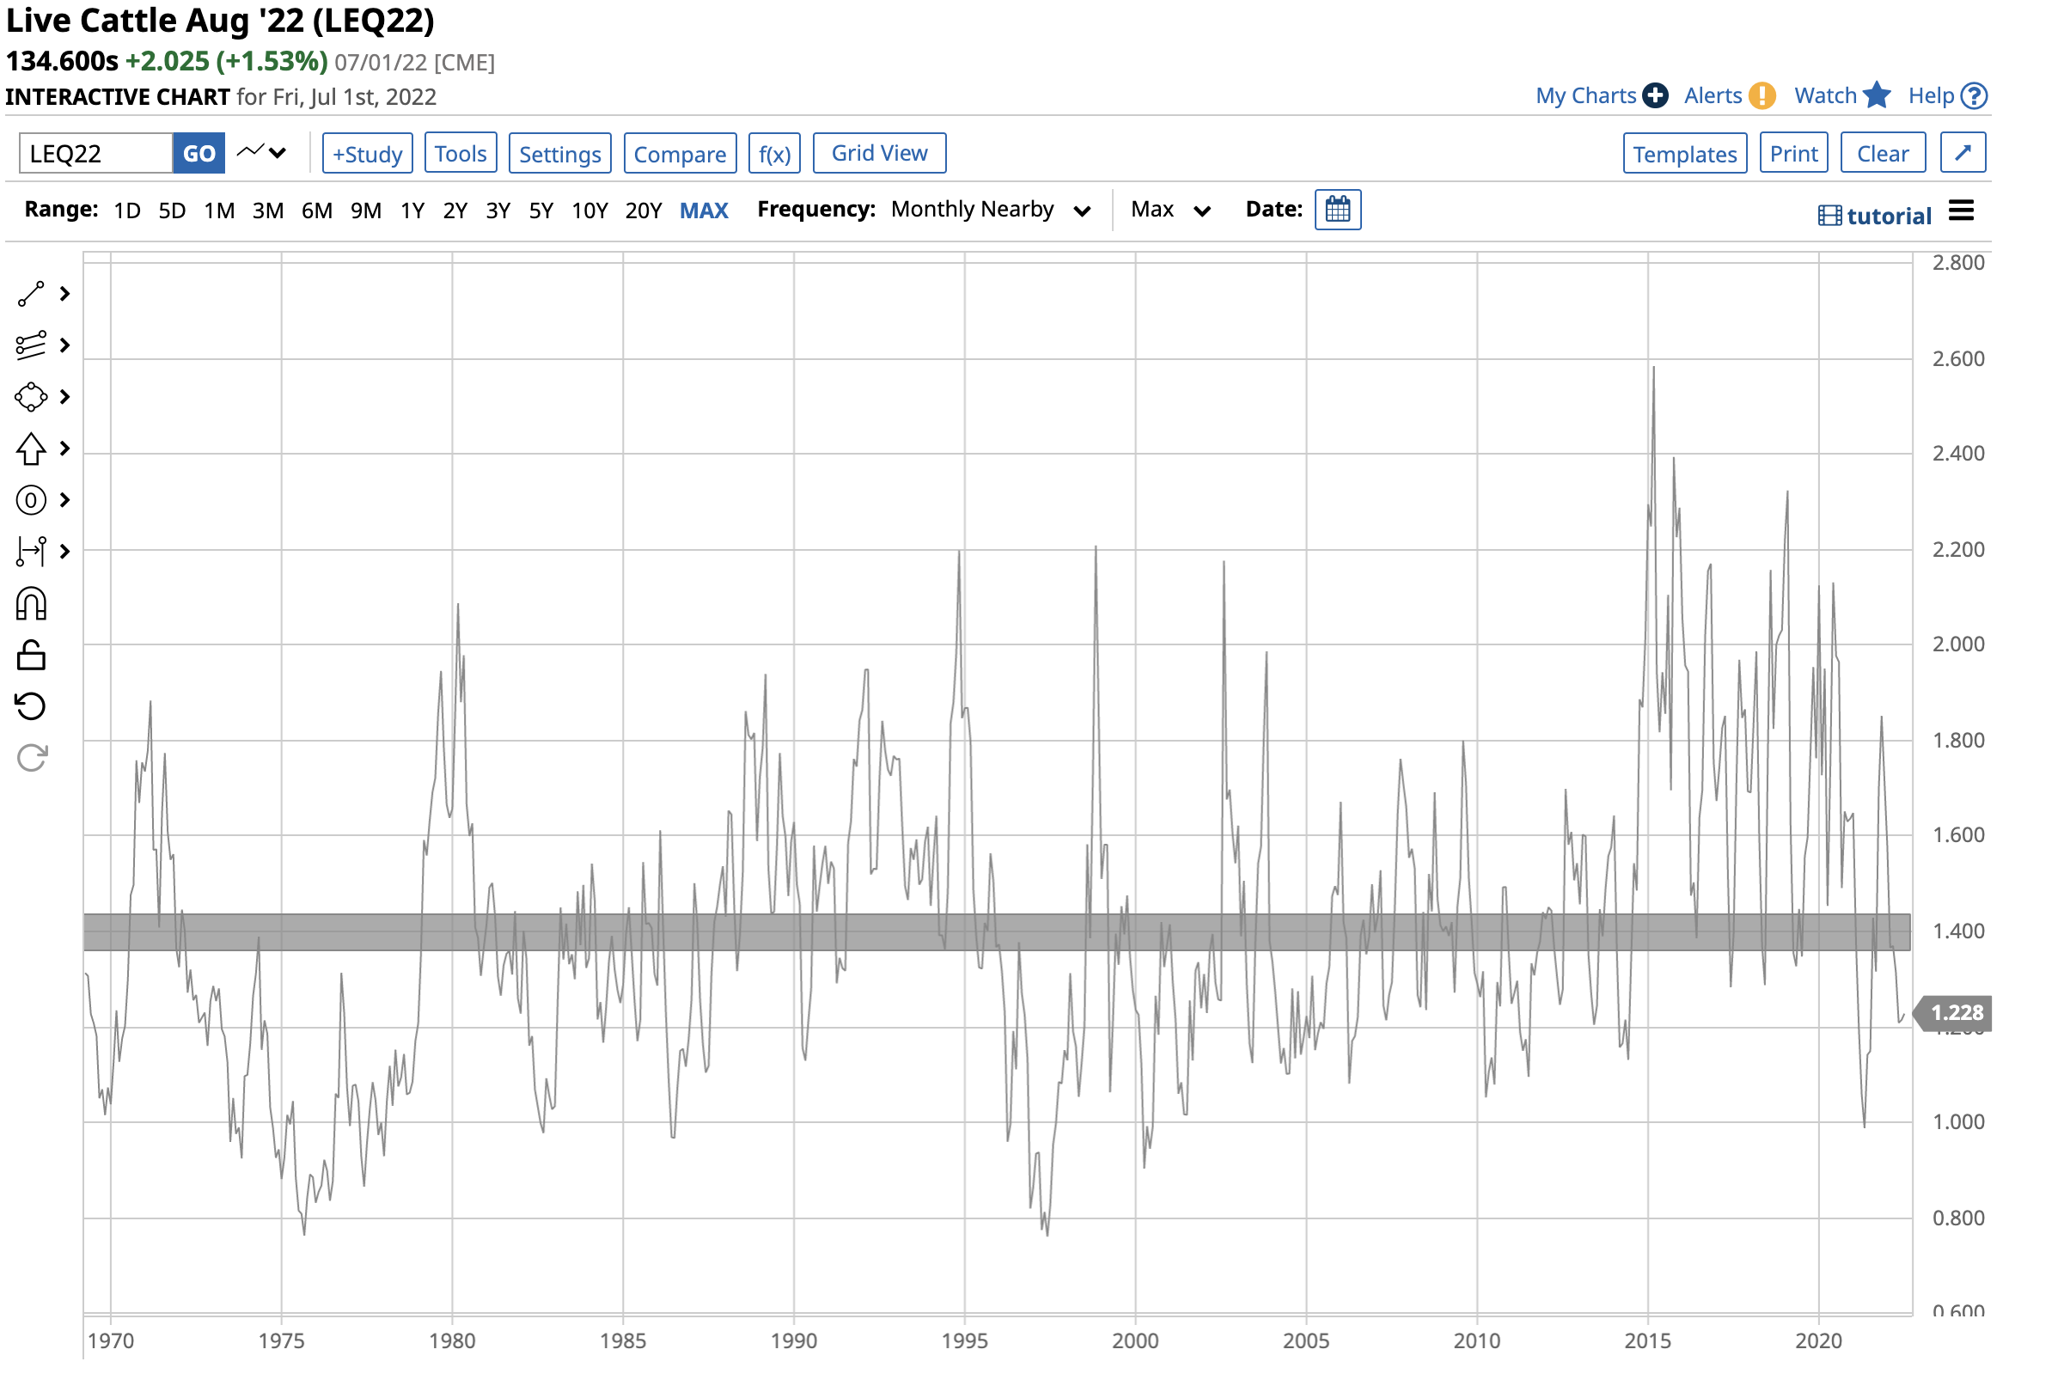Select the Fibonacci lines tool icon

tap(31, 345)
